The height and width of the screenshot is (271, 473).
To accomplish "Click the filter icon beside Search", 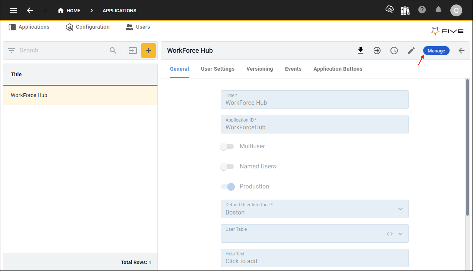I will (x=12, y=51).
